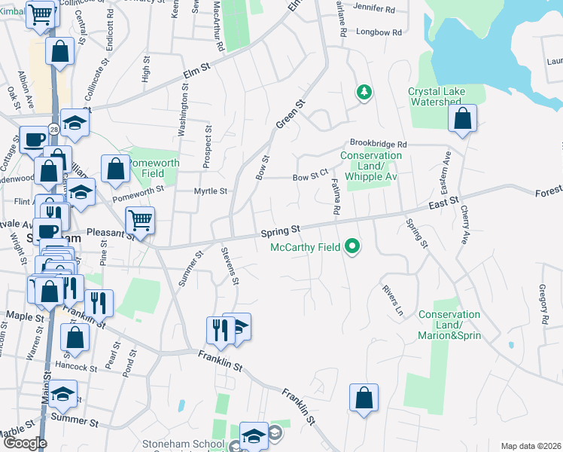Click the Myrtle St label
This screenshot has width=563, height=452.
(x=211, y=191)
